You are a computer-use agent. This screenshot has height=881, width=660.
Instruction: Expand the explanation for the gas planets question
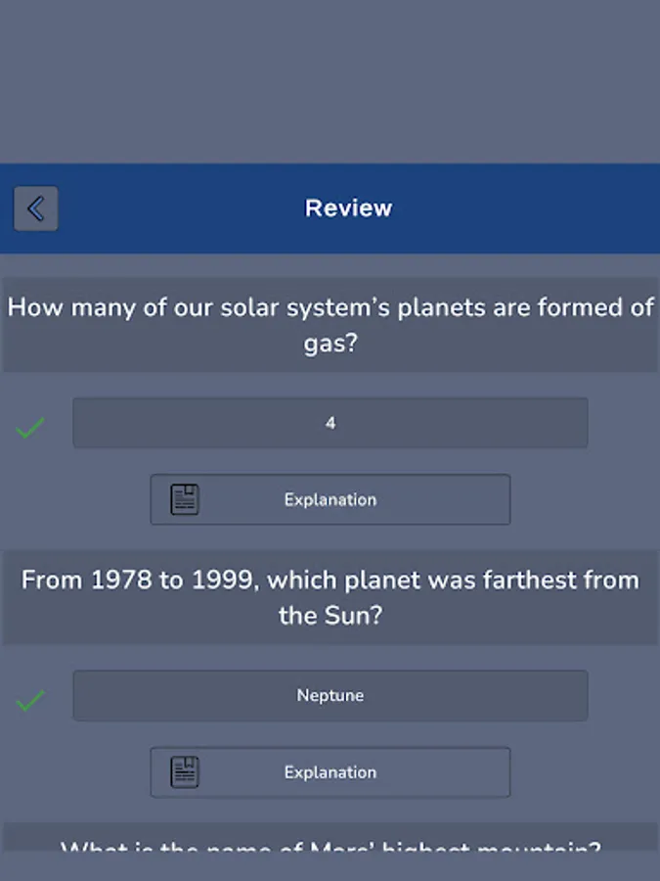pos(330,499)
